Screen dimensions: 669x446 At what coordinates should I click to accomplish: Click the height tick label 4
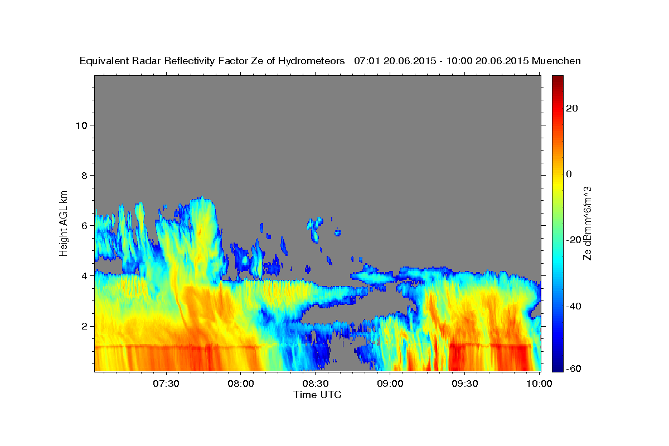(84, 276)
